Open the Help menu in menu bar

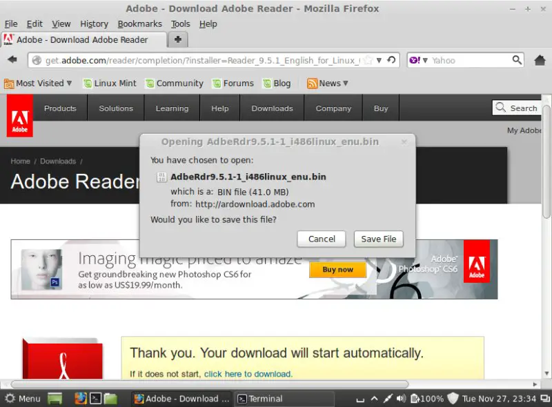coord(208,24)
